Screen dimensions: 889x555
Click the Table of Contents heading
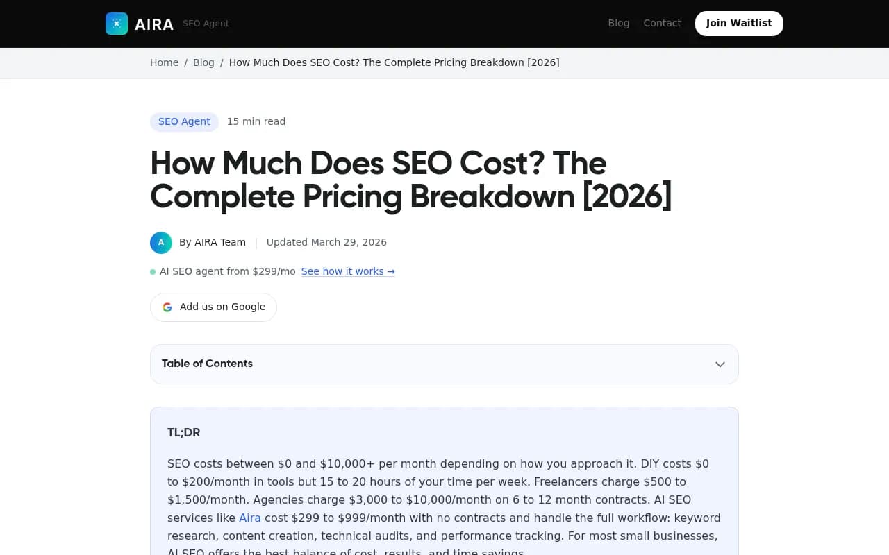(x=207, y=364)
